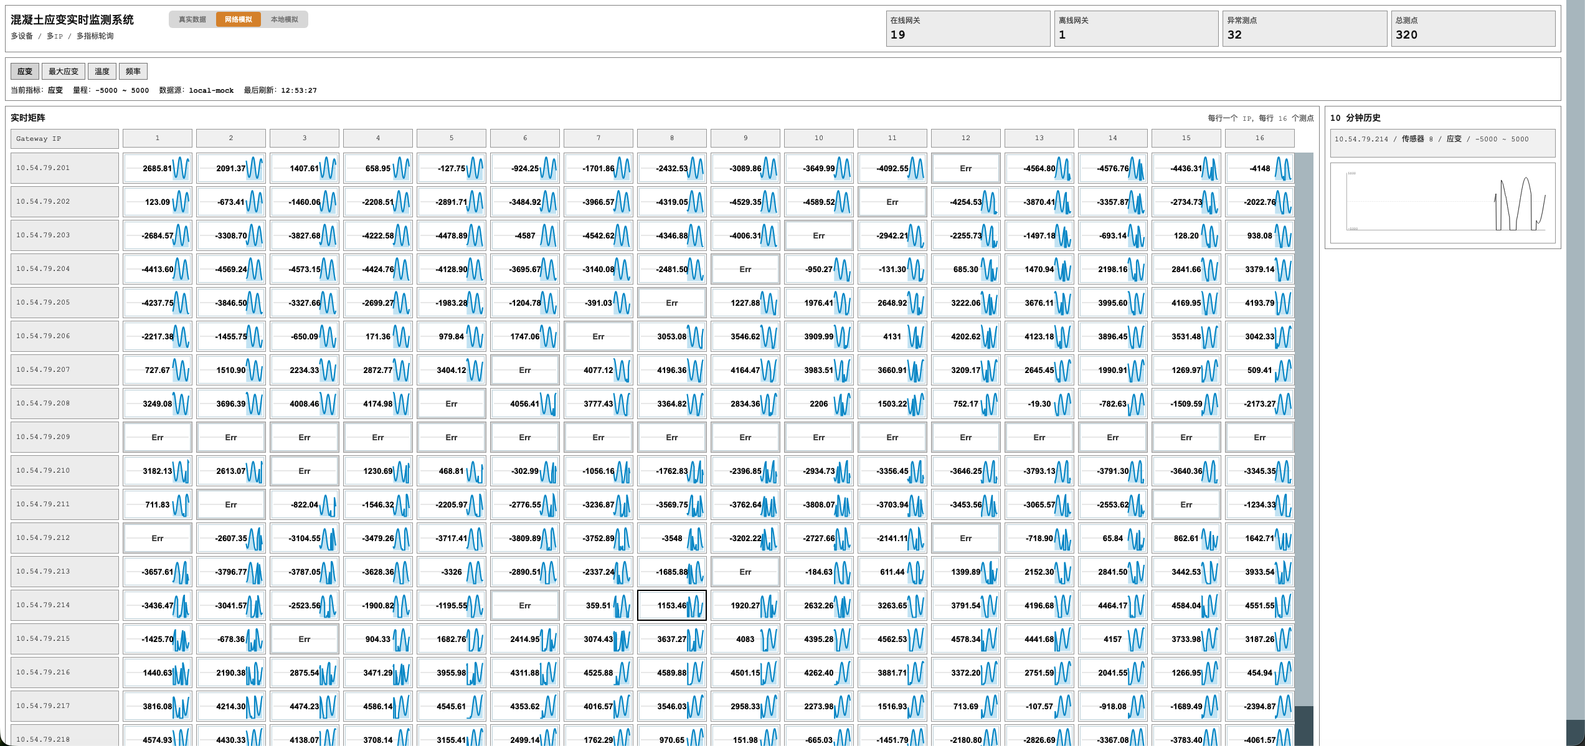Image resolution: width=1585 pixels, height=746 pixels.
Task: Click sparkline cell showing 1153.46
Action: pyautogui.click(x=672, y=605)
